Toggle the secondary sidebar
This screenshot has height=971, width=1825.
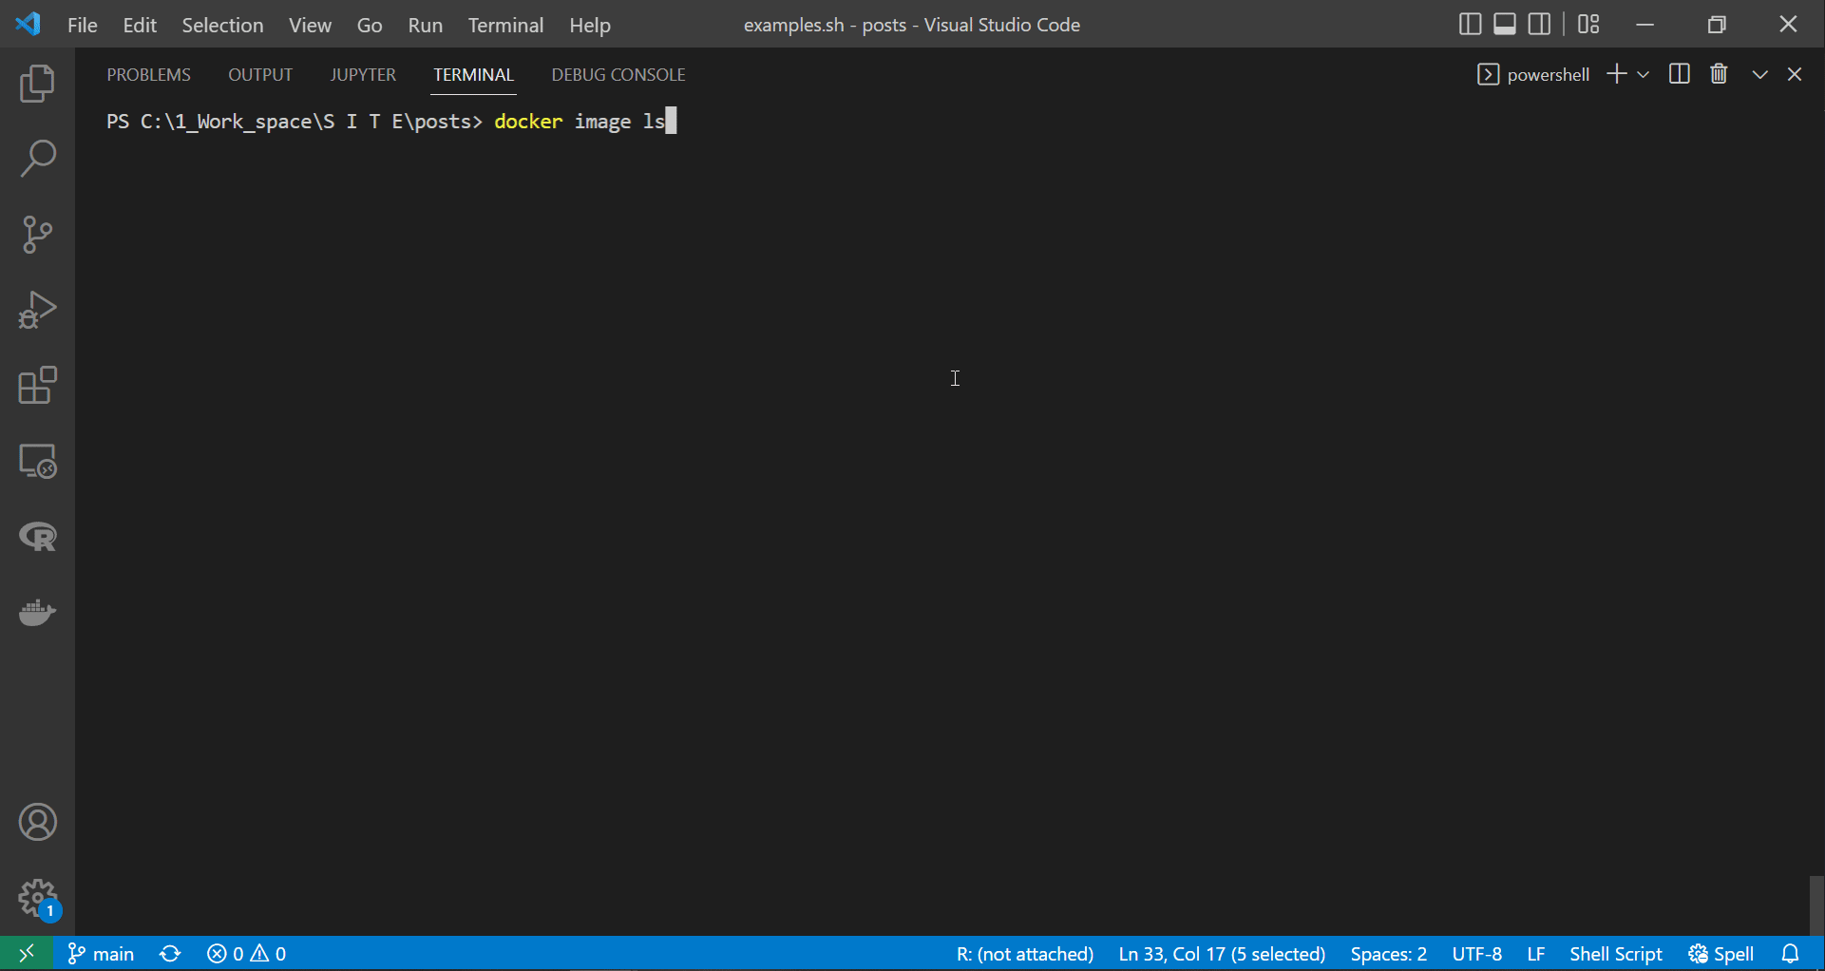1539,24
